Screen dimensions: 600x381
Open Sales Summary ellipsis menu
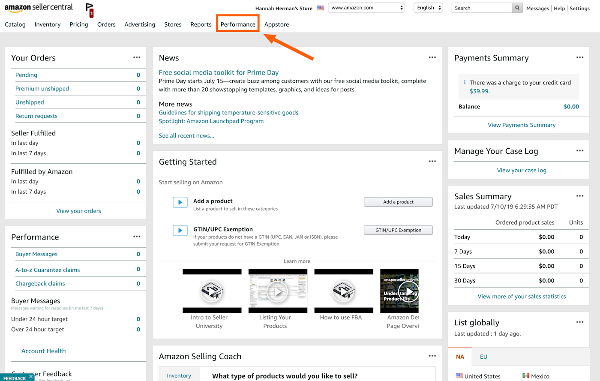(x=580, y=196)
